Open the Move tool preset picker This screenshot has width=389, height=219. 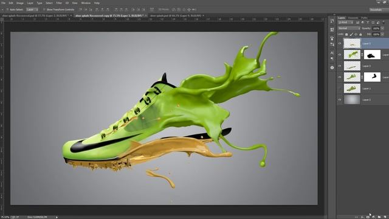point(2,10)
